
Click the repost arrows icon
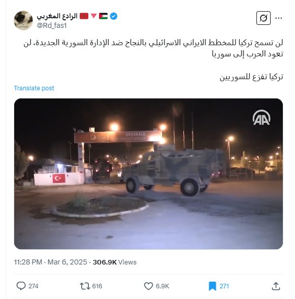[x=85, y=286]
